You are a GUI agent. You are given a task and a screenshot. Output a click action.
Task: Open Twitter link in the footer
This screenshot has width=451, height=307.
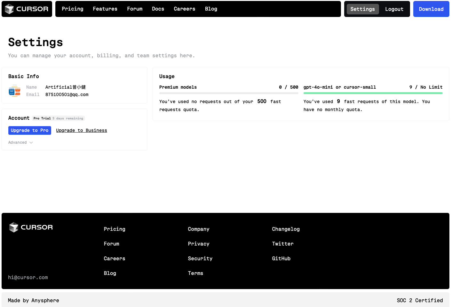pyautogui.click(x=283, y=244)
